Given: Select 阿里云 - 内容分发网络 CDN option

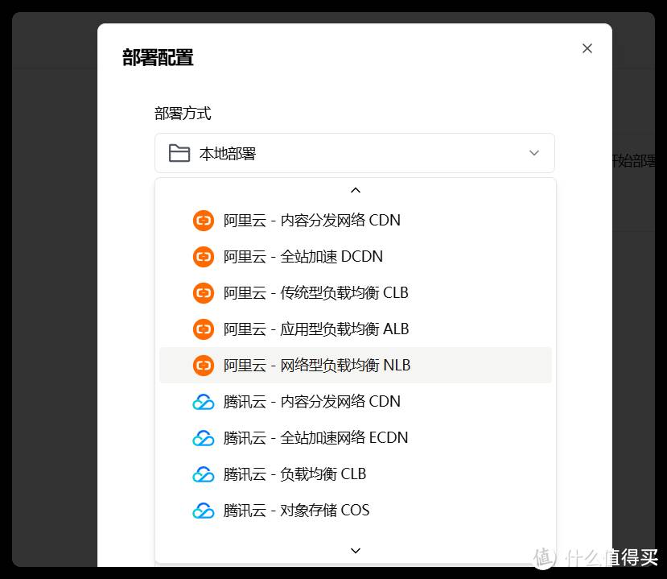Looking at the screenshot, I should [x=355, y=221].
